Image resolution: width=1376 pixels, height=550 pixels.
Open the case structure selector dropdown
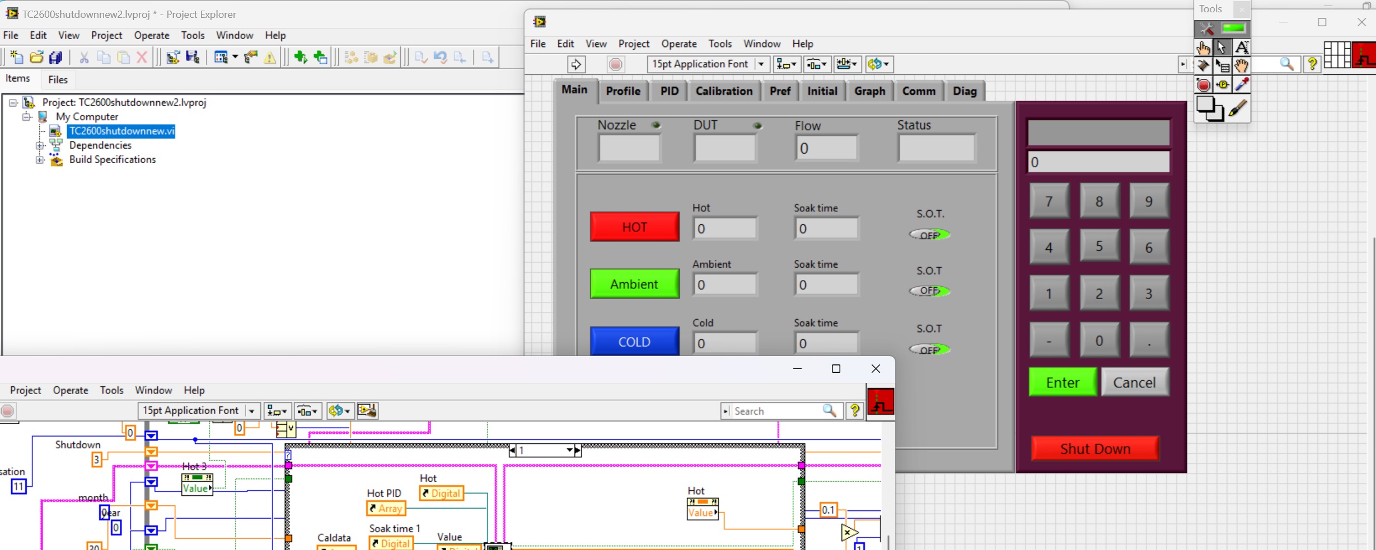569,451
